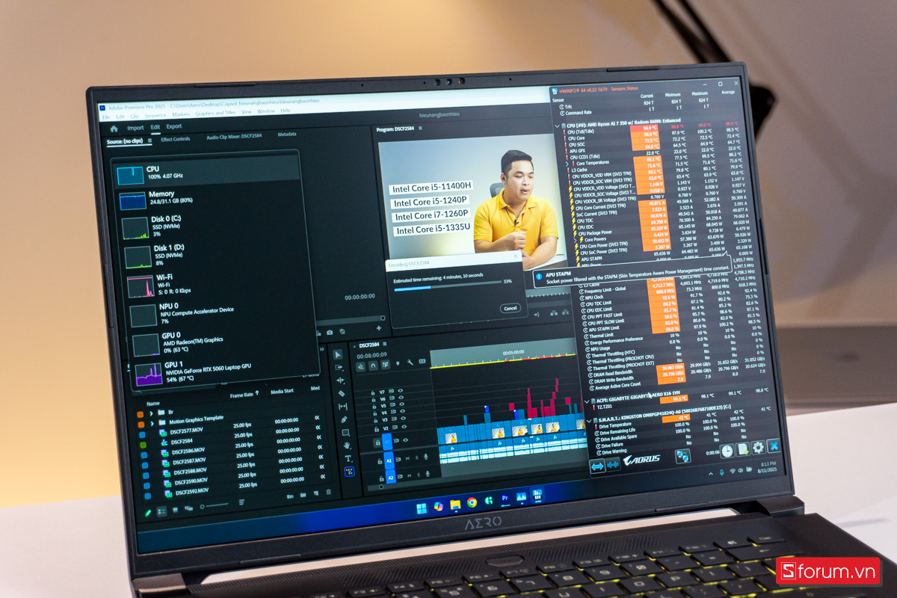This screenshot has width=897, height=598.
Task: Switch to the Import workspace tab
Action: pyautogui.click(x=135, y=128)
